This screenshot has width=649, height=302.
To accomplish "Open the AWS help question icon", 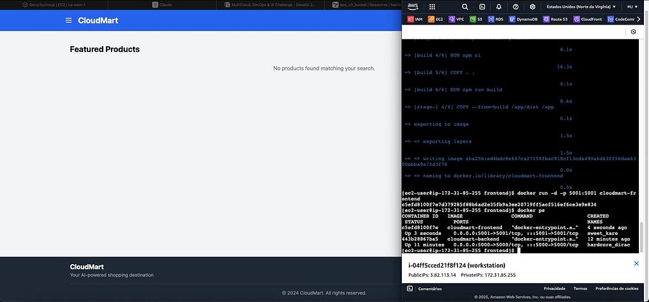I will [x=516, y=6].
